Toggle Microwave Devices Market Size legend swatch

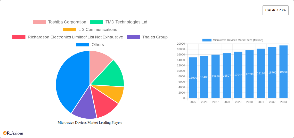click(x=207, y=40)
